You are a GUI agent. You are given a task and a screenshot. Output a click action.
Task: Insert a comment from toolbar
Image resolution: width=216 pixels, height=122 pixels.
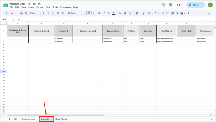[x=168, y=13]
